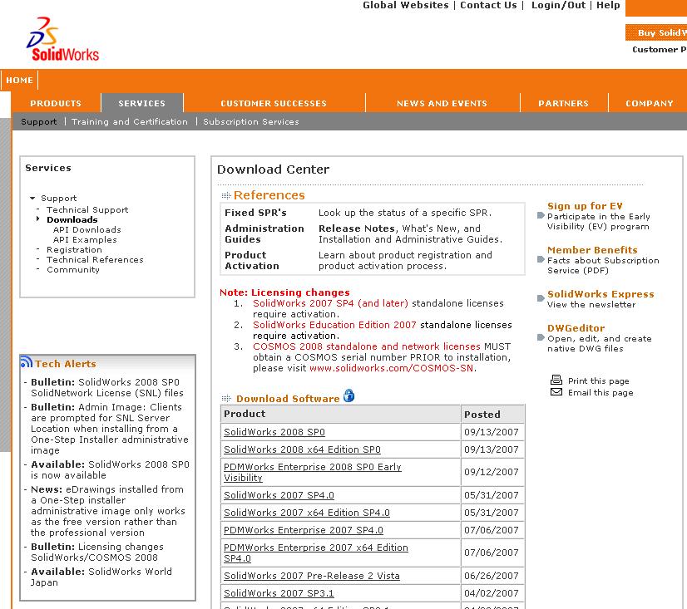The width and height of the screenshot is (687, 609).
Task: Click the Tech Alerts heading
Action: pyautogui.click(x=65, y=364)
